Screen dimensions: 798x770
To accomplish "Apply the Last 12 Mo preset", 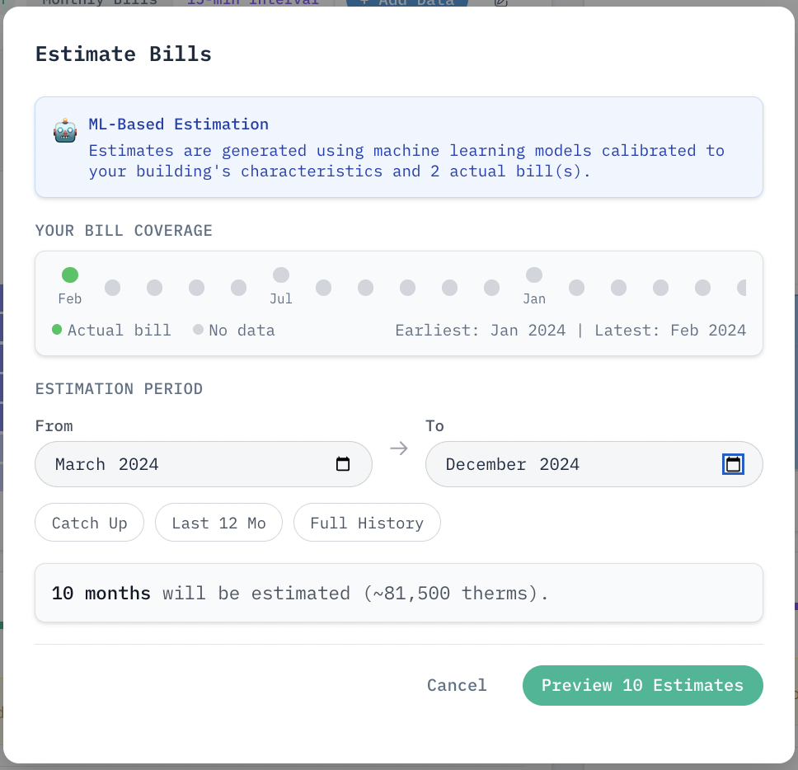I will click(x=218, y=522).
